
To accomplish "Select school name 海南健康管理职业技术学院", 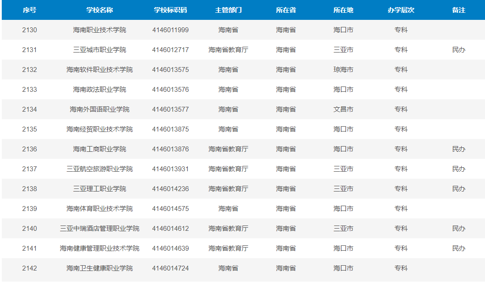I will 99,248.
